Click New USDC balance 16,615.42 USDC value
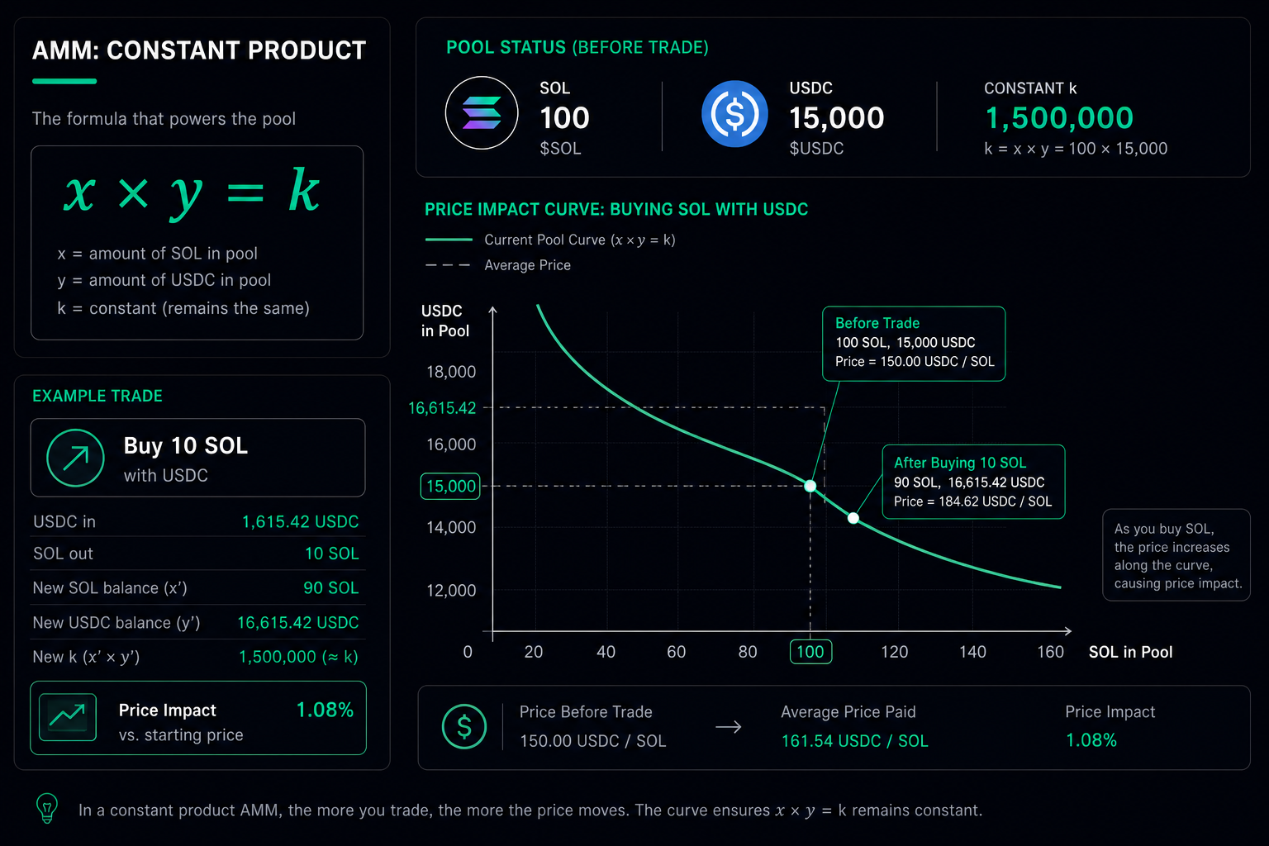The width and height of the screenshot is (1269, 846). (297, 623)
